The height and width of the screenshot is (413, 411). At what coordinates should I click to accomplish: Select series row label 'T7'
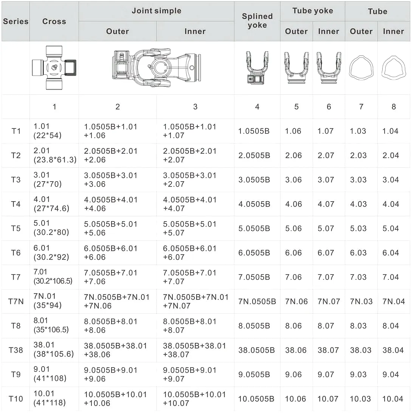pos(16,277)
